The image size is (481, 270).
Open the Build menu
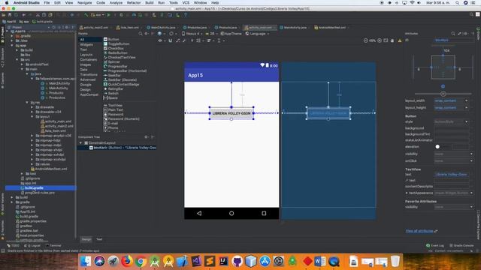click(150, 3)
